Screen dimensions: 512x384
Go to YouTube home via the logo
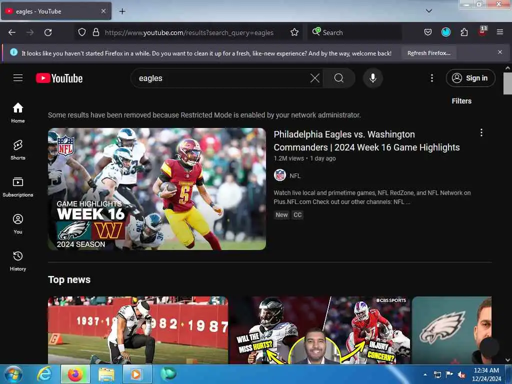pyautogui.click(x=59, y=78)
